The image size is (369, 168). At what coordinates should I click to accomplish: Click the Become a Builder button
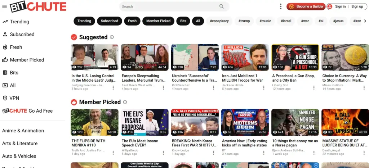click(306, 6)
